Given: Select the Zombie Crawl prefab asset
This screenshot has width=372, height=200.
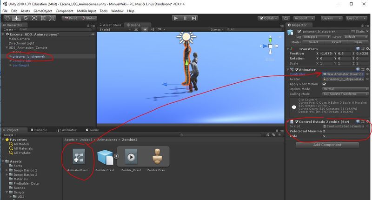Looking at the screenshot, I should [x=105, y=157].
